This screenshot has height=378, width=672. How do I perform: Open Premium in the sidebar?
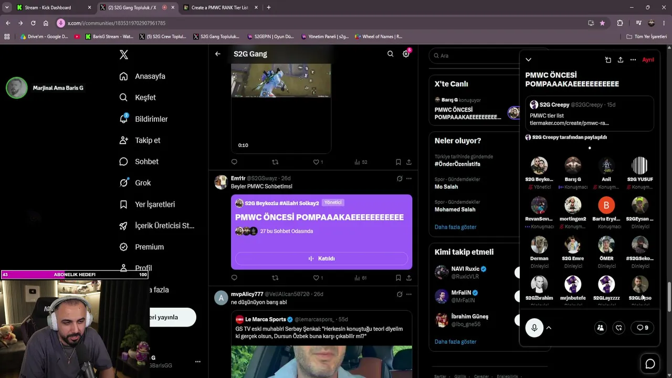(x=141, y=247)
